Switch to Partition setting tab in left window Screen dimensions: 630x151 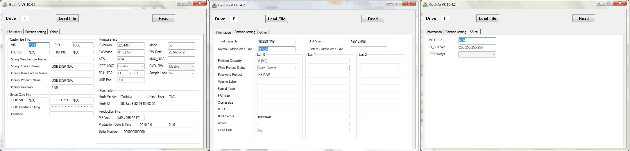(36, 32)
